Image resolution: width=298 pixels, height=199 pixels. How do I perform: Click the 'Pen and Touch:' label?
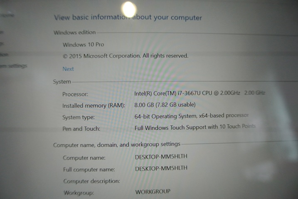(x=81, y=129)
